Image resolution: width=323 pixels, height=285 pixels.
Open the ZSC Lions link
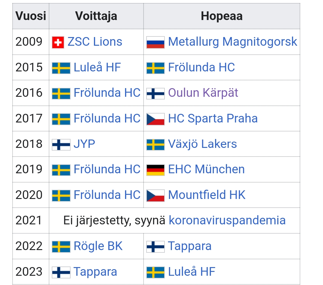pyautogui.click(x=95, y=42)
